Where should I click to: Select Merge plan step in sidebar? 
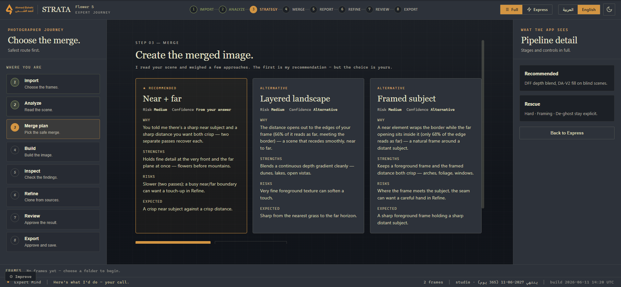(53, 129)
